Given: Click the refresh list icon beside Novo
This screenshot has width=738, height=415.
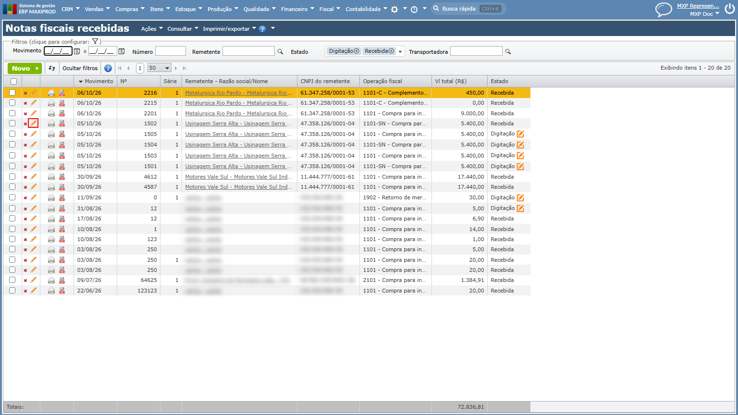Looking at the screenshot, I should pyautogui.click(x=52, y=68).
